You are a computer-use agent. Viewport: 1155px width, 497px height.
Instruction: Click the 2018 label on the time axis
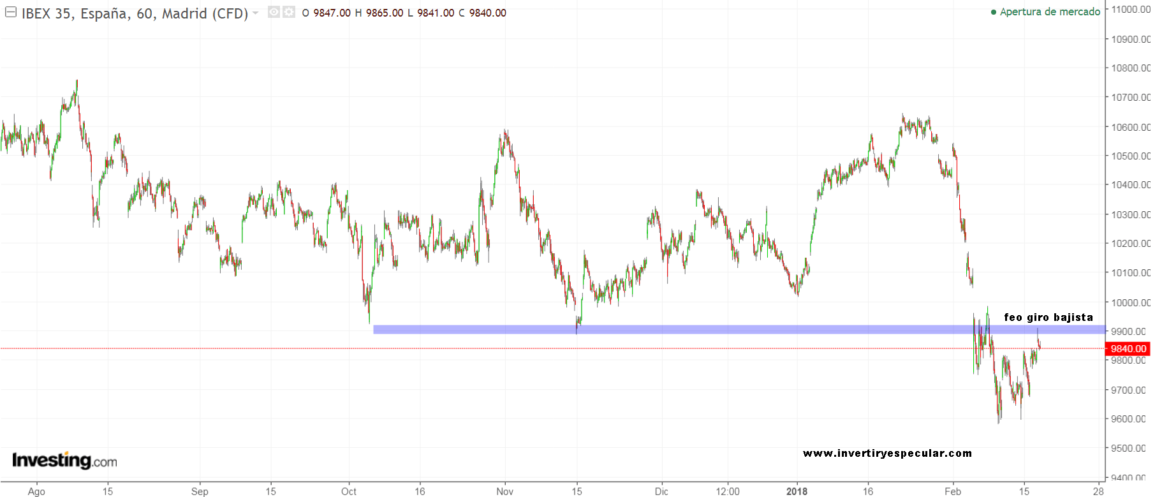coord(797,491)
